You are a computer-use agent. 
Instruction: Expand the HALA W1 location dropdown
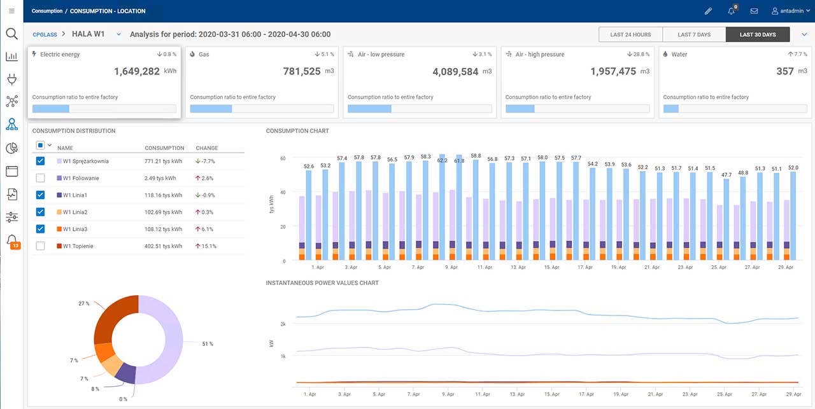click(x=118, y=34)
